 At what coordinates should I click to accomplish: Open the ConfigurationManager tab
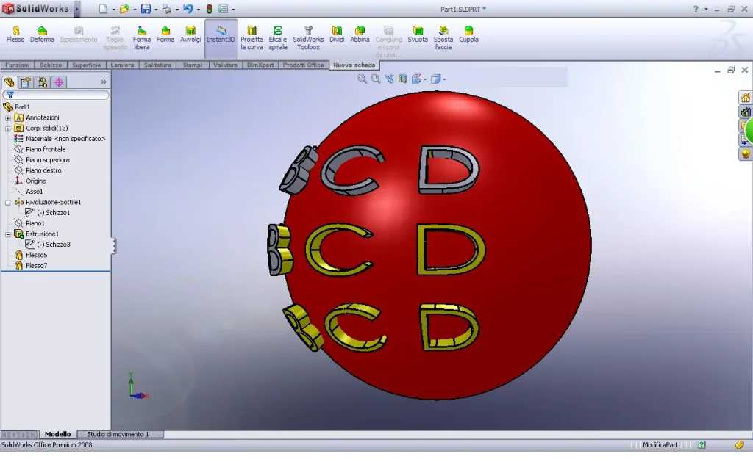pos(42,82)
